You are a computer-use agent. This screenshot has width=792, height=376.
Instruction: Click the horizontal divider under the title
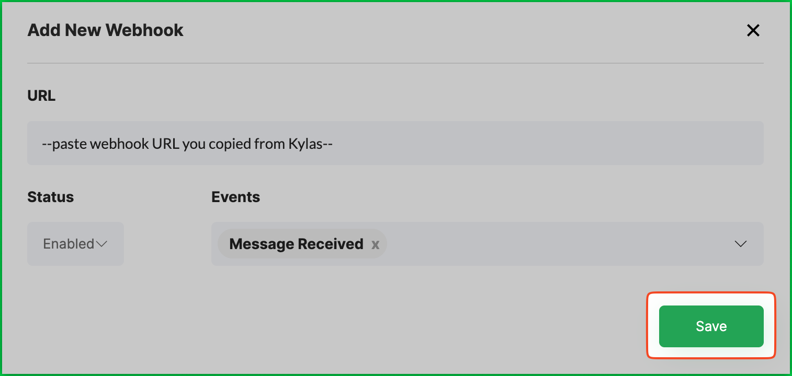395,64
